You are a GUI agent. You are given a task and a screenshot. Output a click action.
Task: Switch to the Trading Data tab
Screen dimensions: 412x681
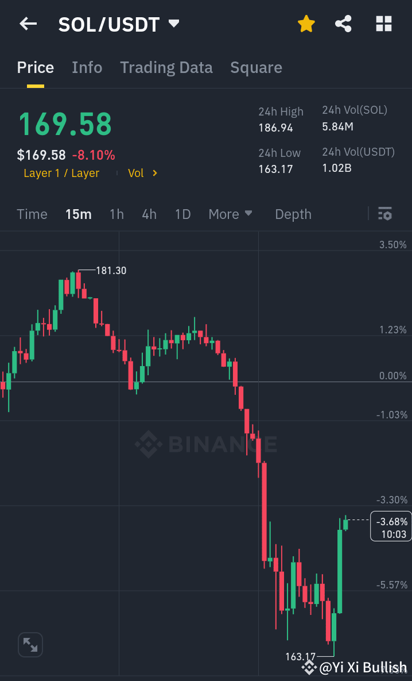(166, 67)
